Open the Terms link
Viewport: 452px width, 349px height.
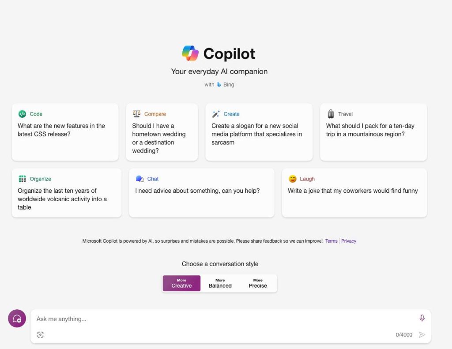[331, 241]
